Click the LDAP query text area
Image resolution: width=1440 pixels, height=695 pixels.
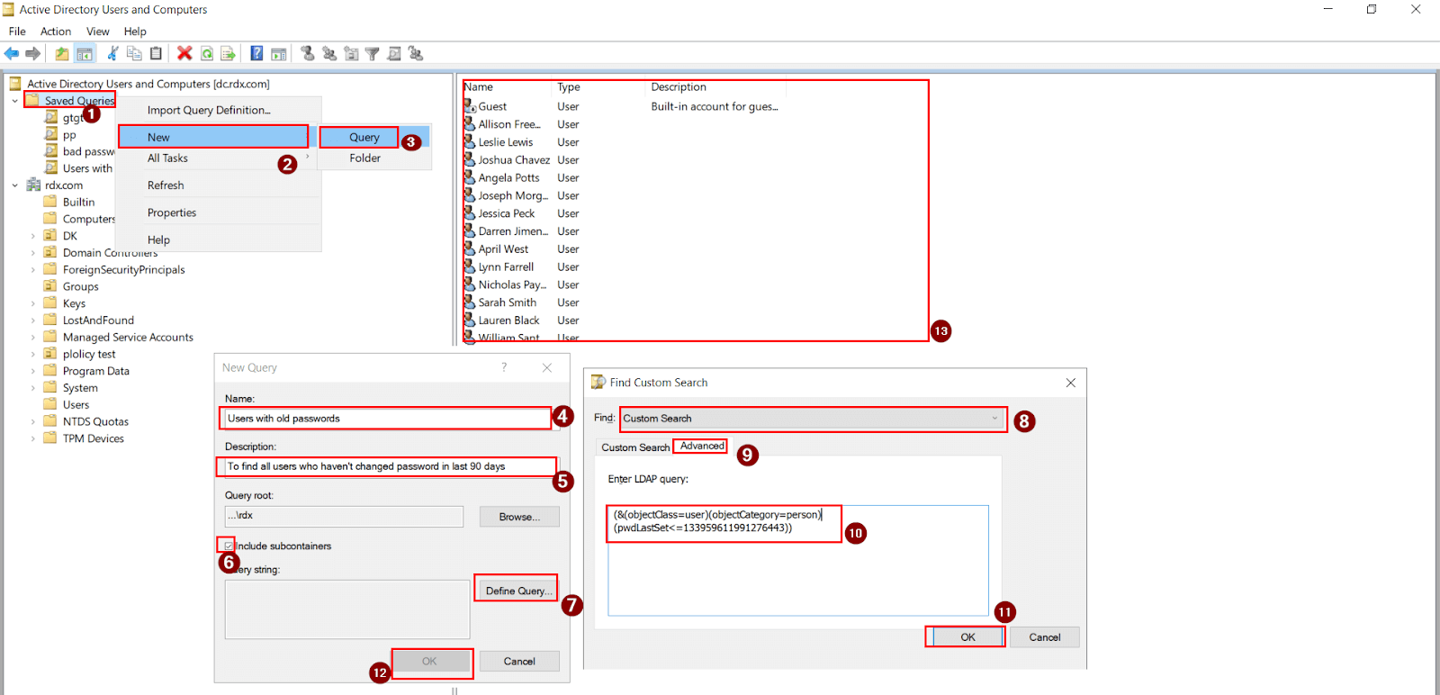click(797, 561)
